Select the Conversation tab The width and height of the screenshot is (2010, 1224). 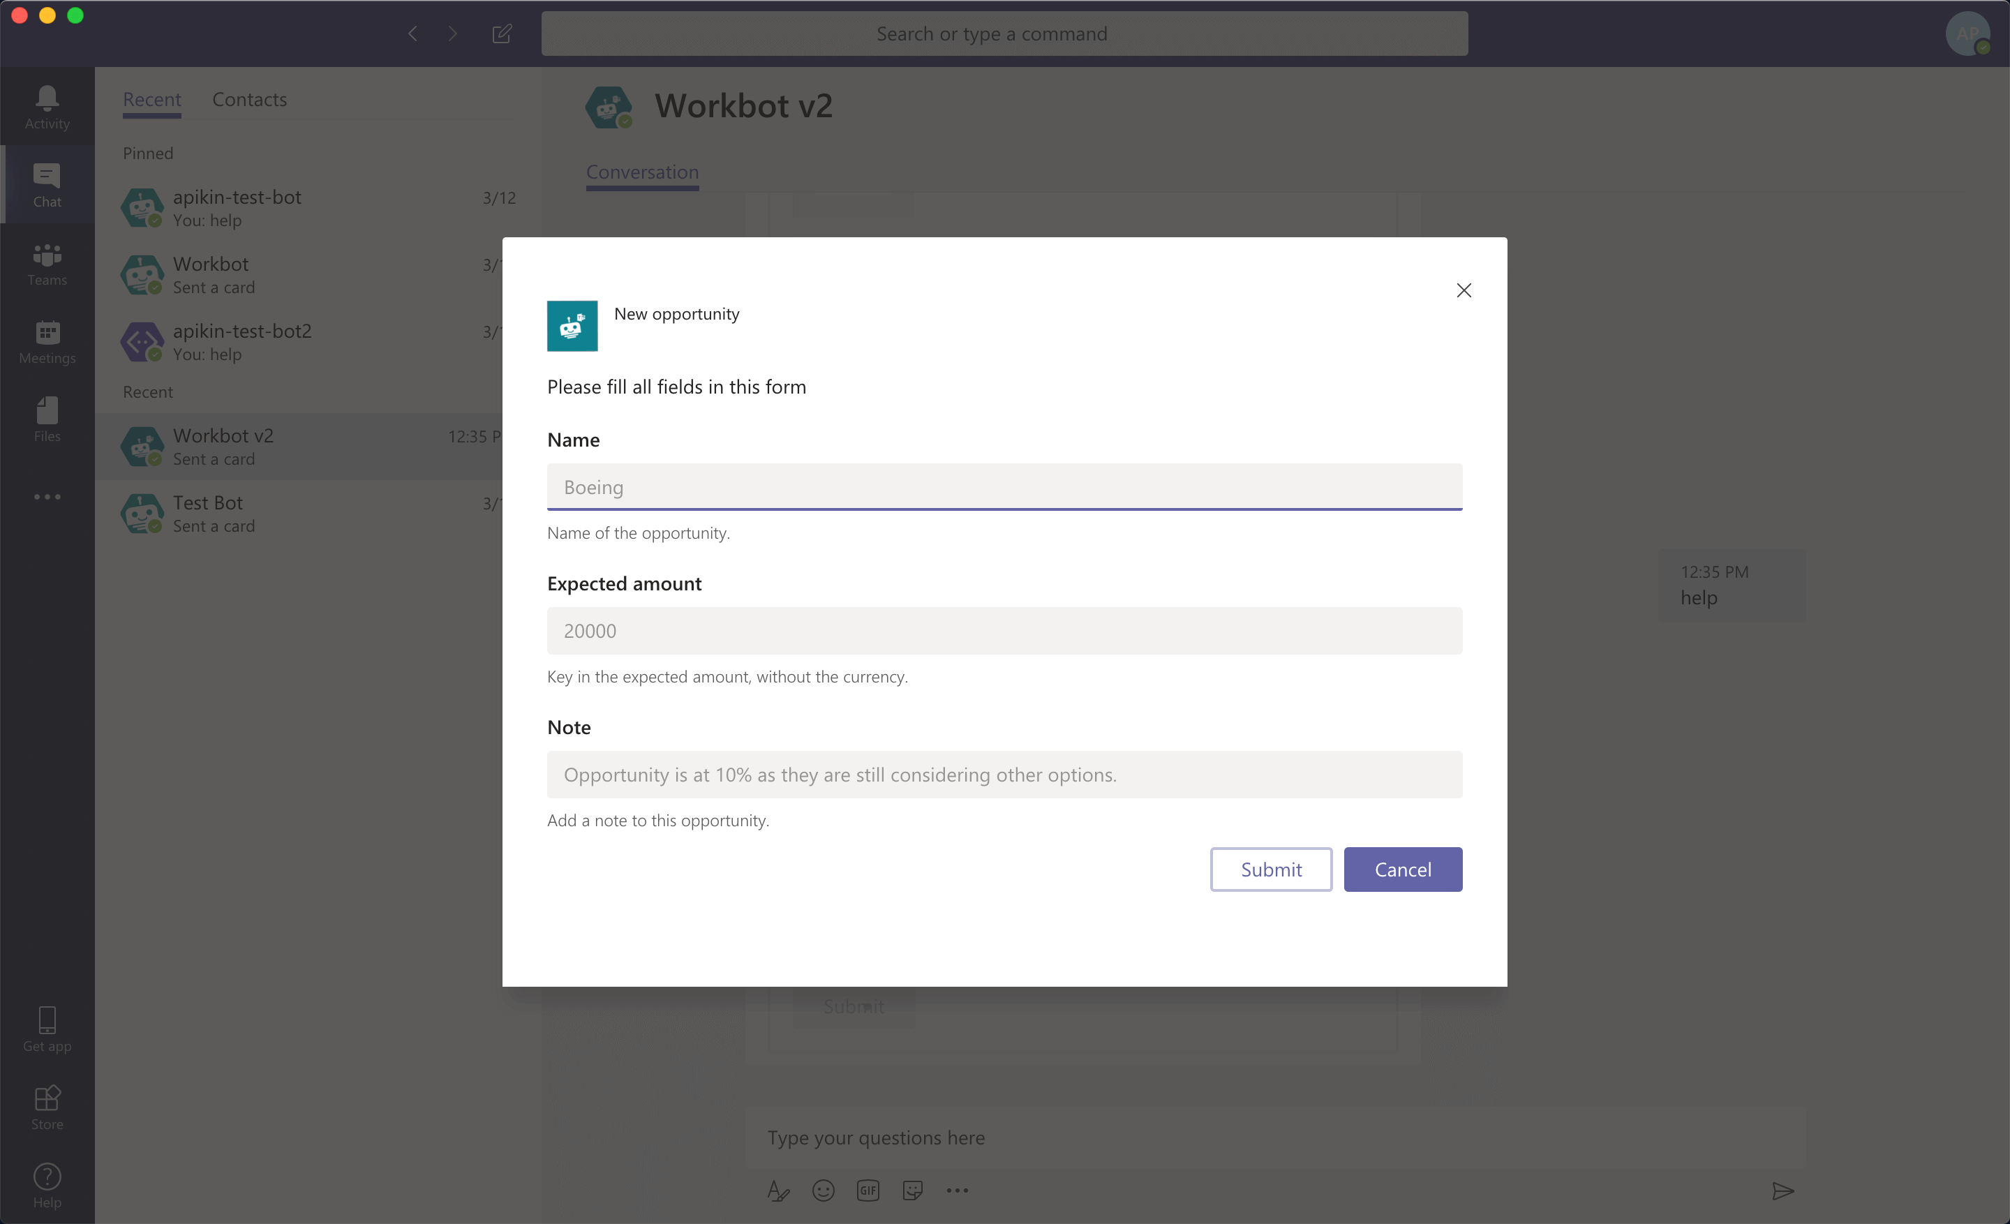642,172
